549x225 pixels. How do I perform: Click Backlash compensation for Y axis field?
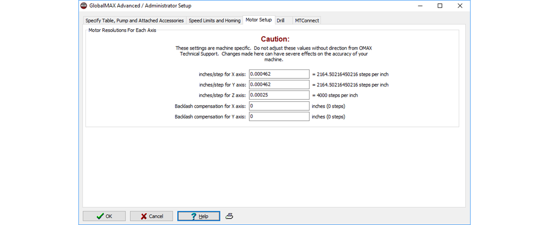tap(279, 116)
